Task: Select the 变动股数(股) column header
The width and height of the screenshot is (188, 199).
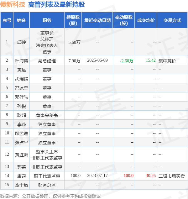Action: pos(124,20)
